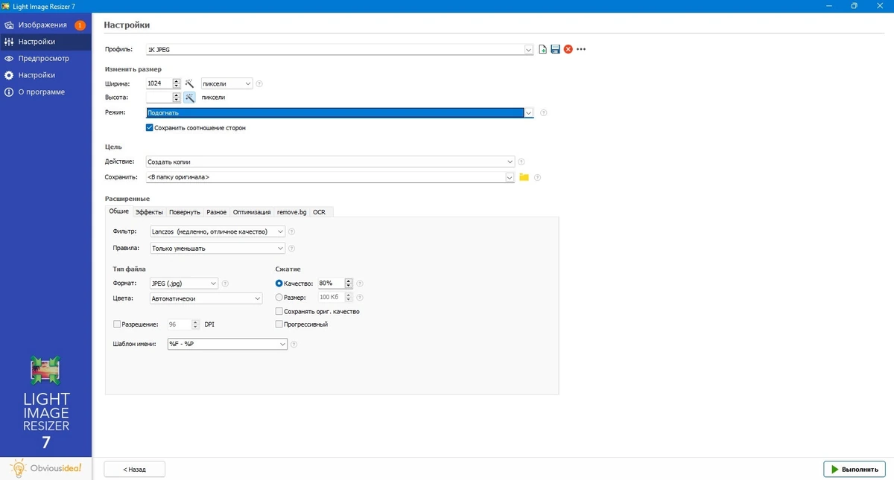Switch to the OCR tab
This screenshot has width=894, height=480.
click(x=319, y=212)
